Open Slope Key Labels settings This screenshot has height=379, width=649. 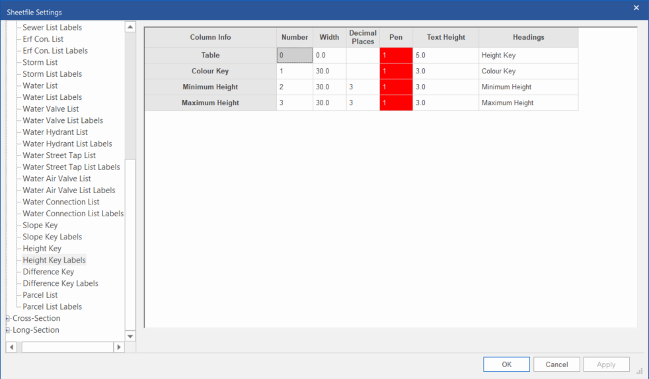pyautogui.click(x=52, y=237)
